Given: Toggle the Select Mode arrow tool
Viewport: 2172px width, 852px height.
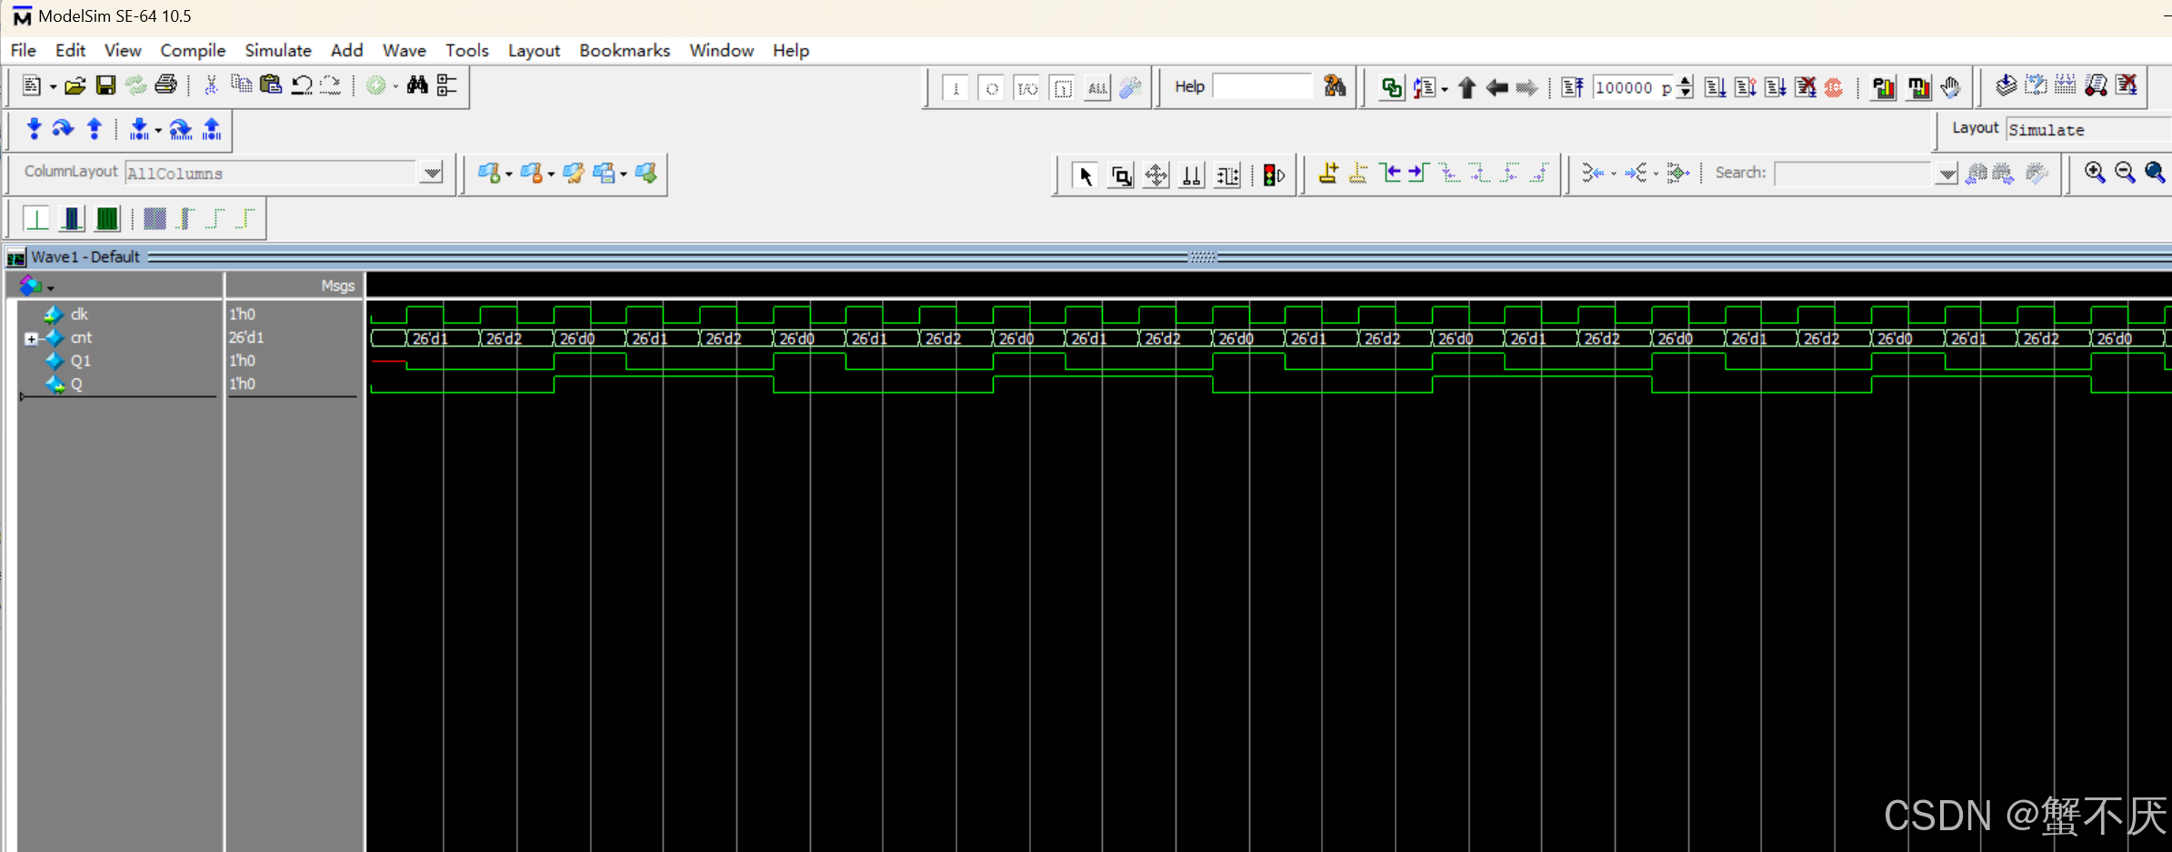Looking at the screenshot, I should click(1085, 175).
